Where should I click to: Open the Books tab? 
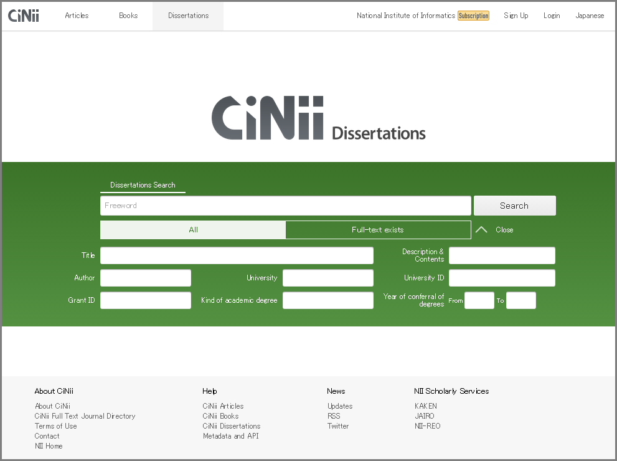[128, 16]
